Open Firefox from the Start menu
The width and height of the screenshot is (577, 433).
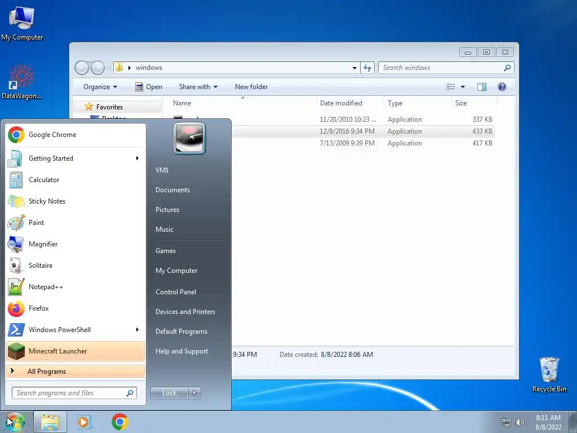(x=76, y=308)
